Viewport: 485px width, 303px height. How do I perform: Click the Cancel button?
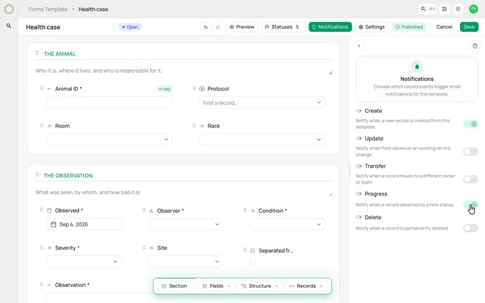point(444,27)
